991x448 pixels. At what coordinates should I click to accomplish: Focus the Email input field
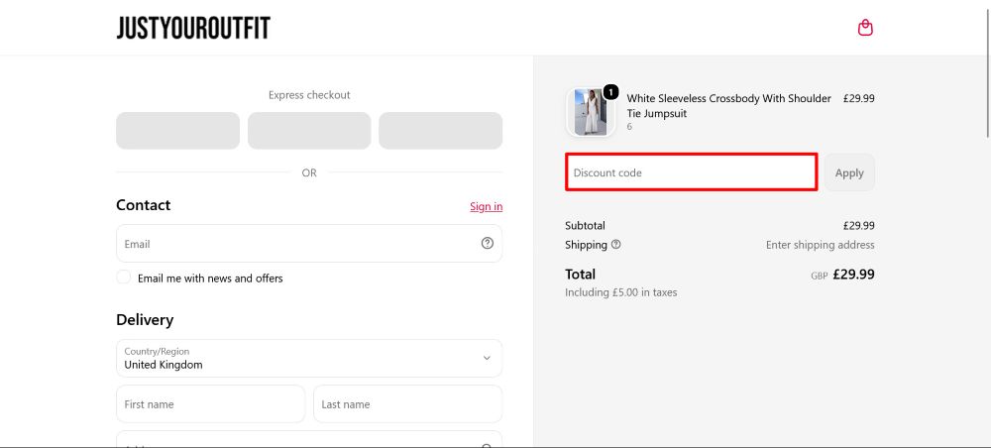[309, 243]
